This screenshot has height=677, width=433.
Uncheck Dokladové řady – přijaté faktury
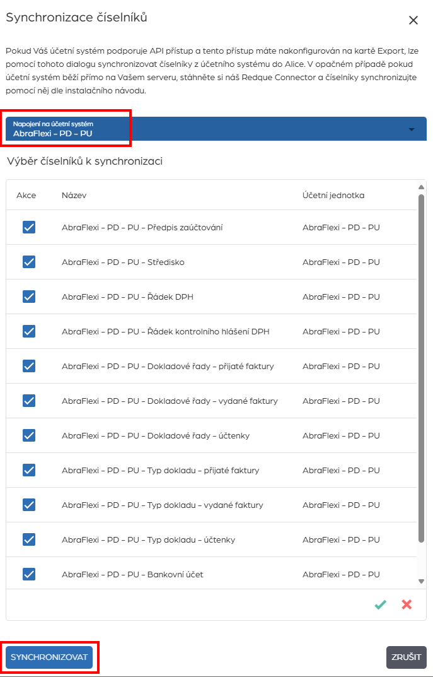29,366
